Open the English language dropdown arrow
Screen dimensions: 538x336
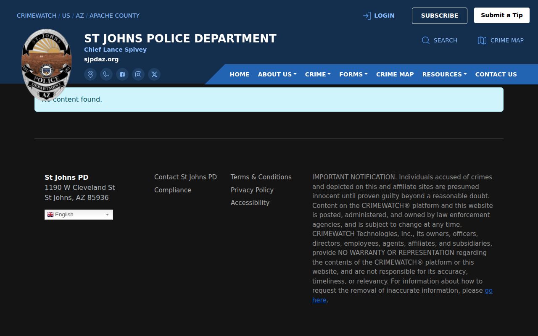(107, 215)
